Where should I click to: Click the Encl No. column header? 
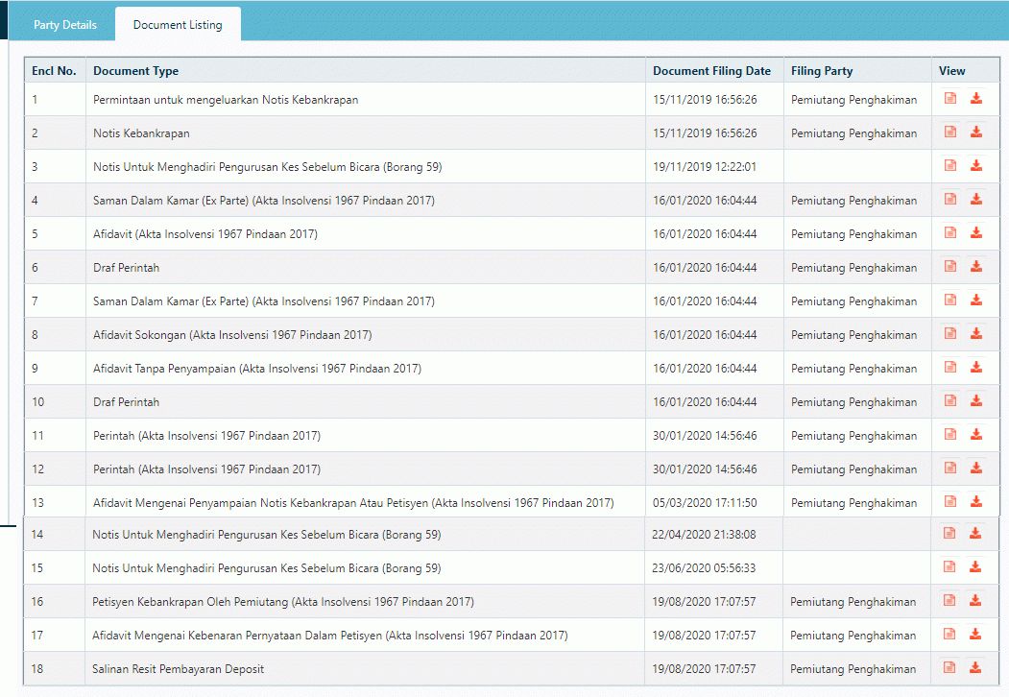54,71
